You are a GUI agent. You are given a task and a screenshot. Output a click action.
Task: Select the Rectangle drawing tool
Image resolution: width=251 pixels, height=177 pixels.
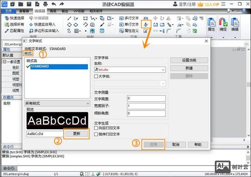pos(85,18)
